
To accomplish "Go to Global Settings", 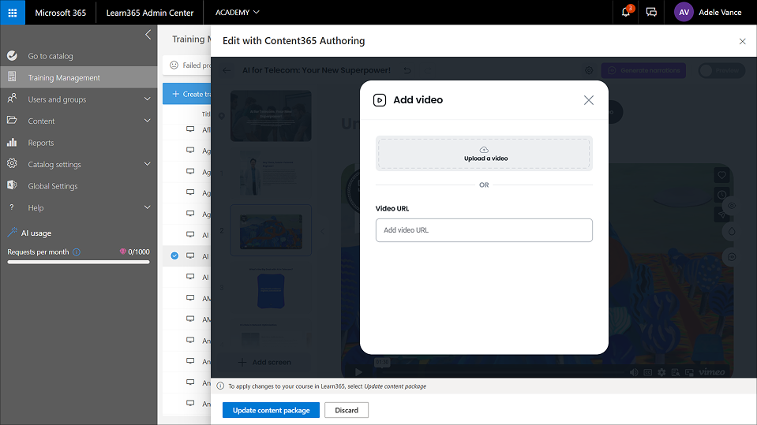I will tap(53, 186).
